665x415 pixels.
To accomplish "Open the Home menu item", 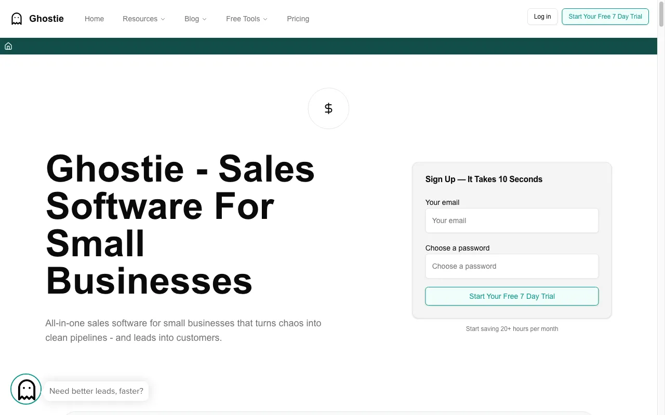I will (94, 19).
